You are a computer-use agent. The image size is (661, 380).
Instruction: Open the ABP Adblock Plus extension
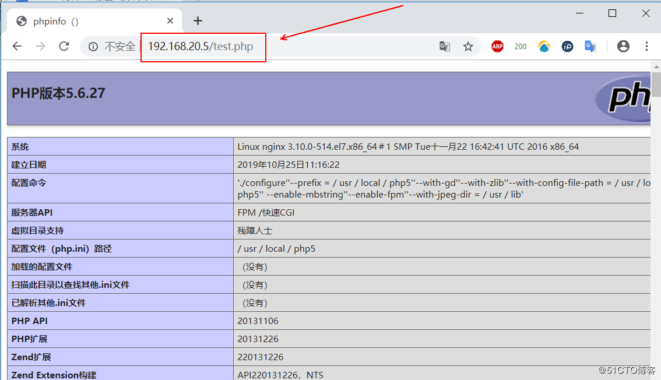tap(497, 47)
